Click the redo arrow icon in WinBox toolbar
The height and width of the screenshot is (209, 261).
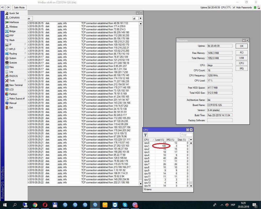click(8, 8)
